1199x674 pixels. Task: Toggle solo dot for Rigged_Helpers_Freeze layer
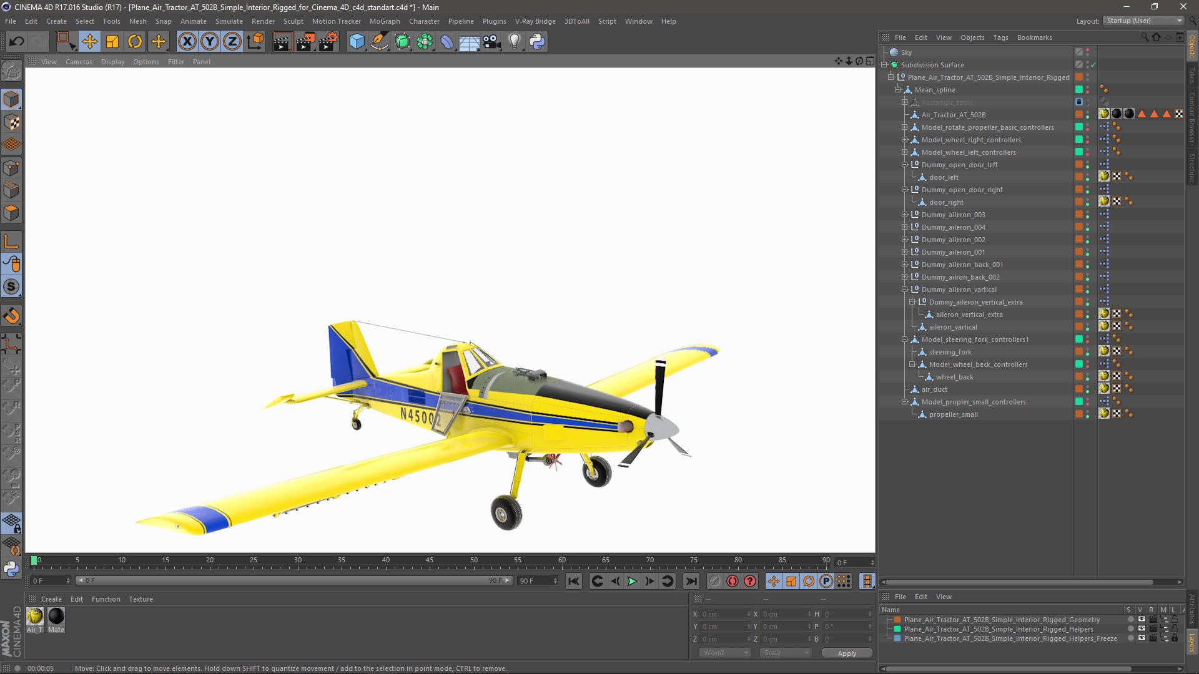pos(1130,638)
